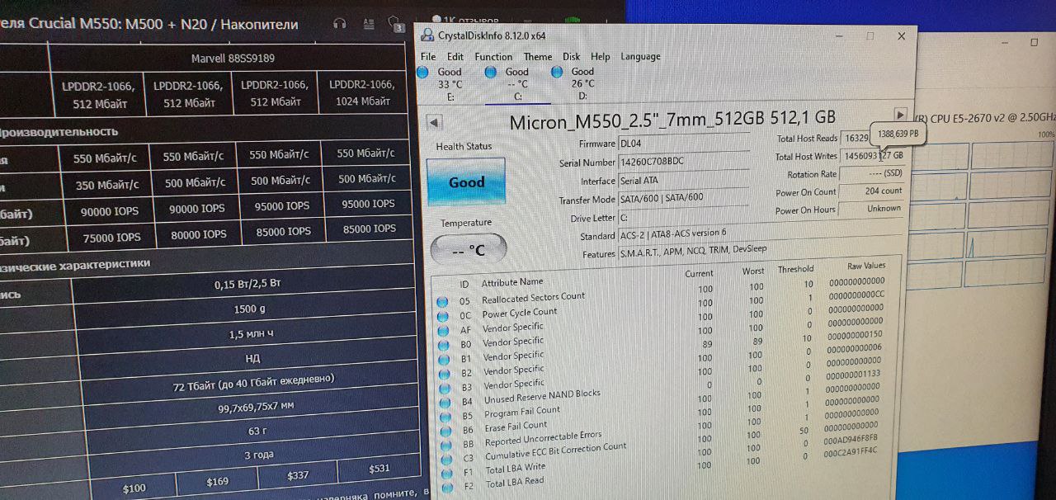Open the Theme menu
This screenshot has height=500, width=1056.
[x=538, y=57]
